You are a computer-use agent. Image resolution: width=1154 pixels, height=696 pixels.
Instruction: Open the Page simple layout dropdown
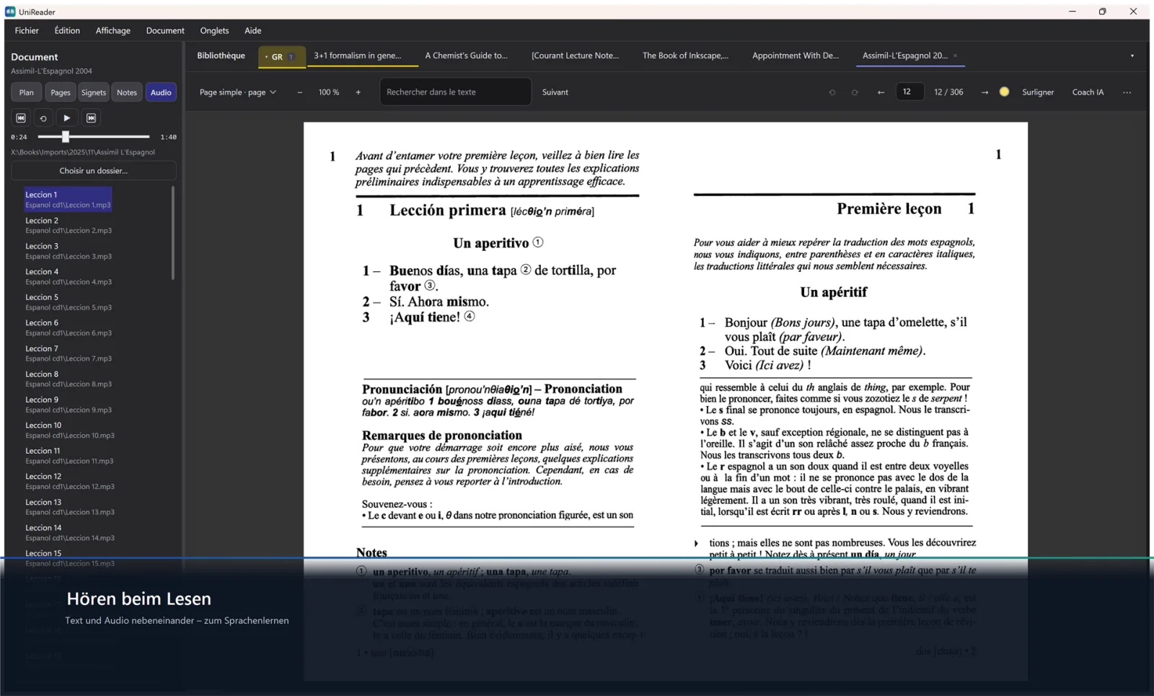point(237,92)
